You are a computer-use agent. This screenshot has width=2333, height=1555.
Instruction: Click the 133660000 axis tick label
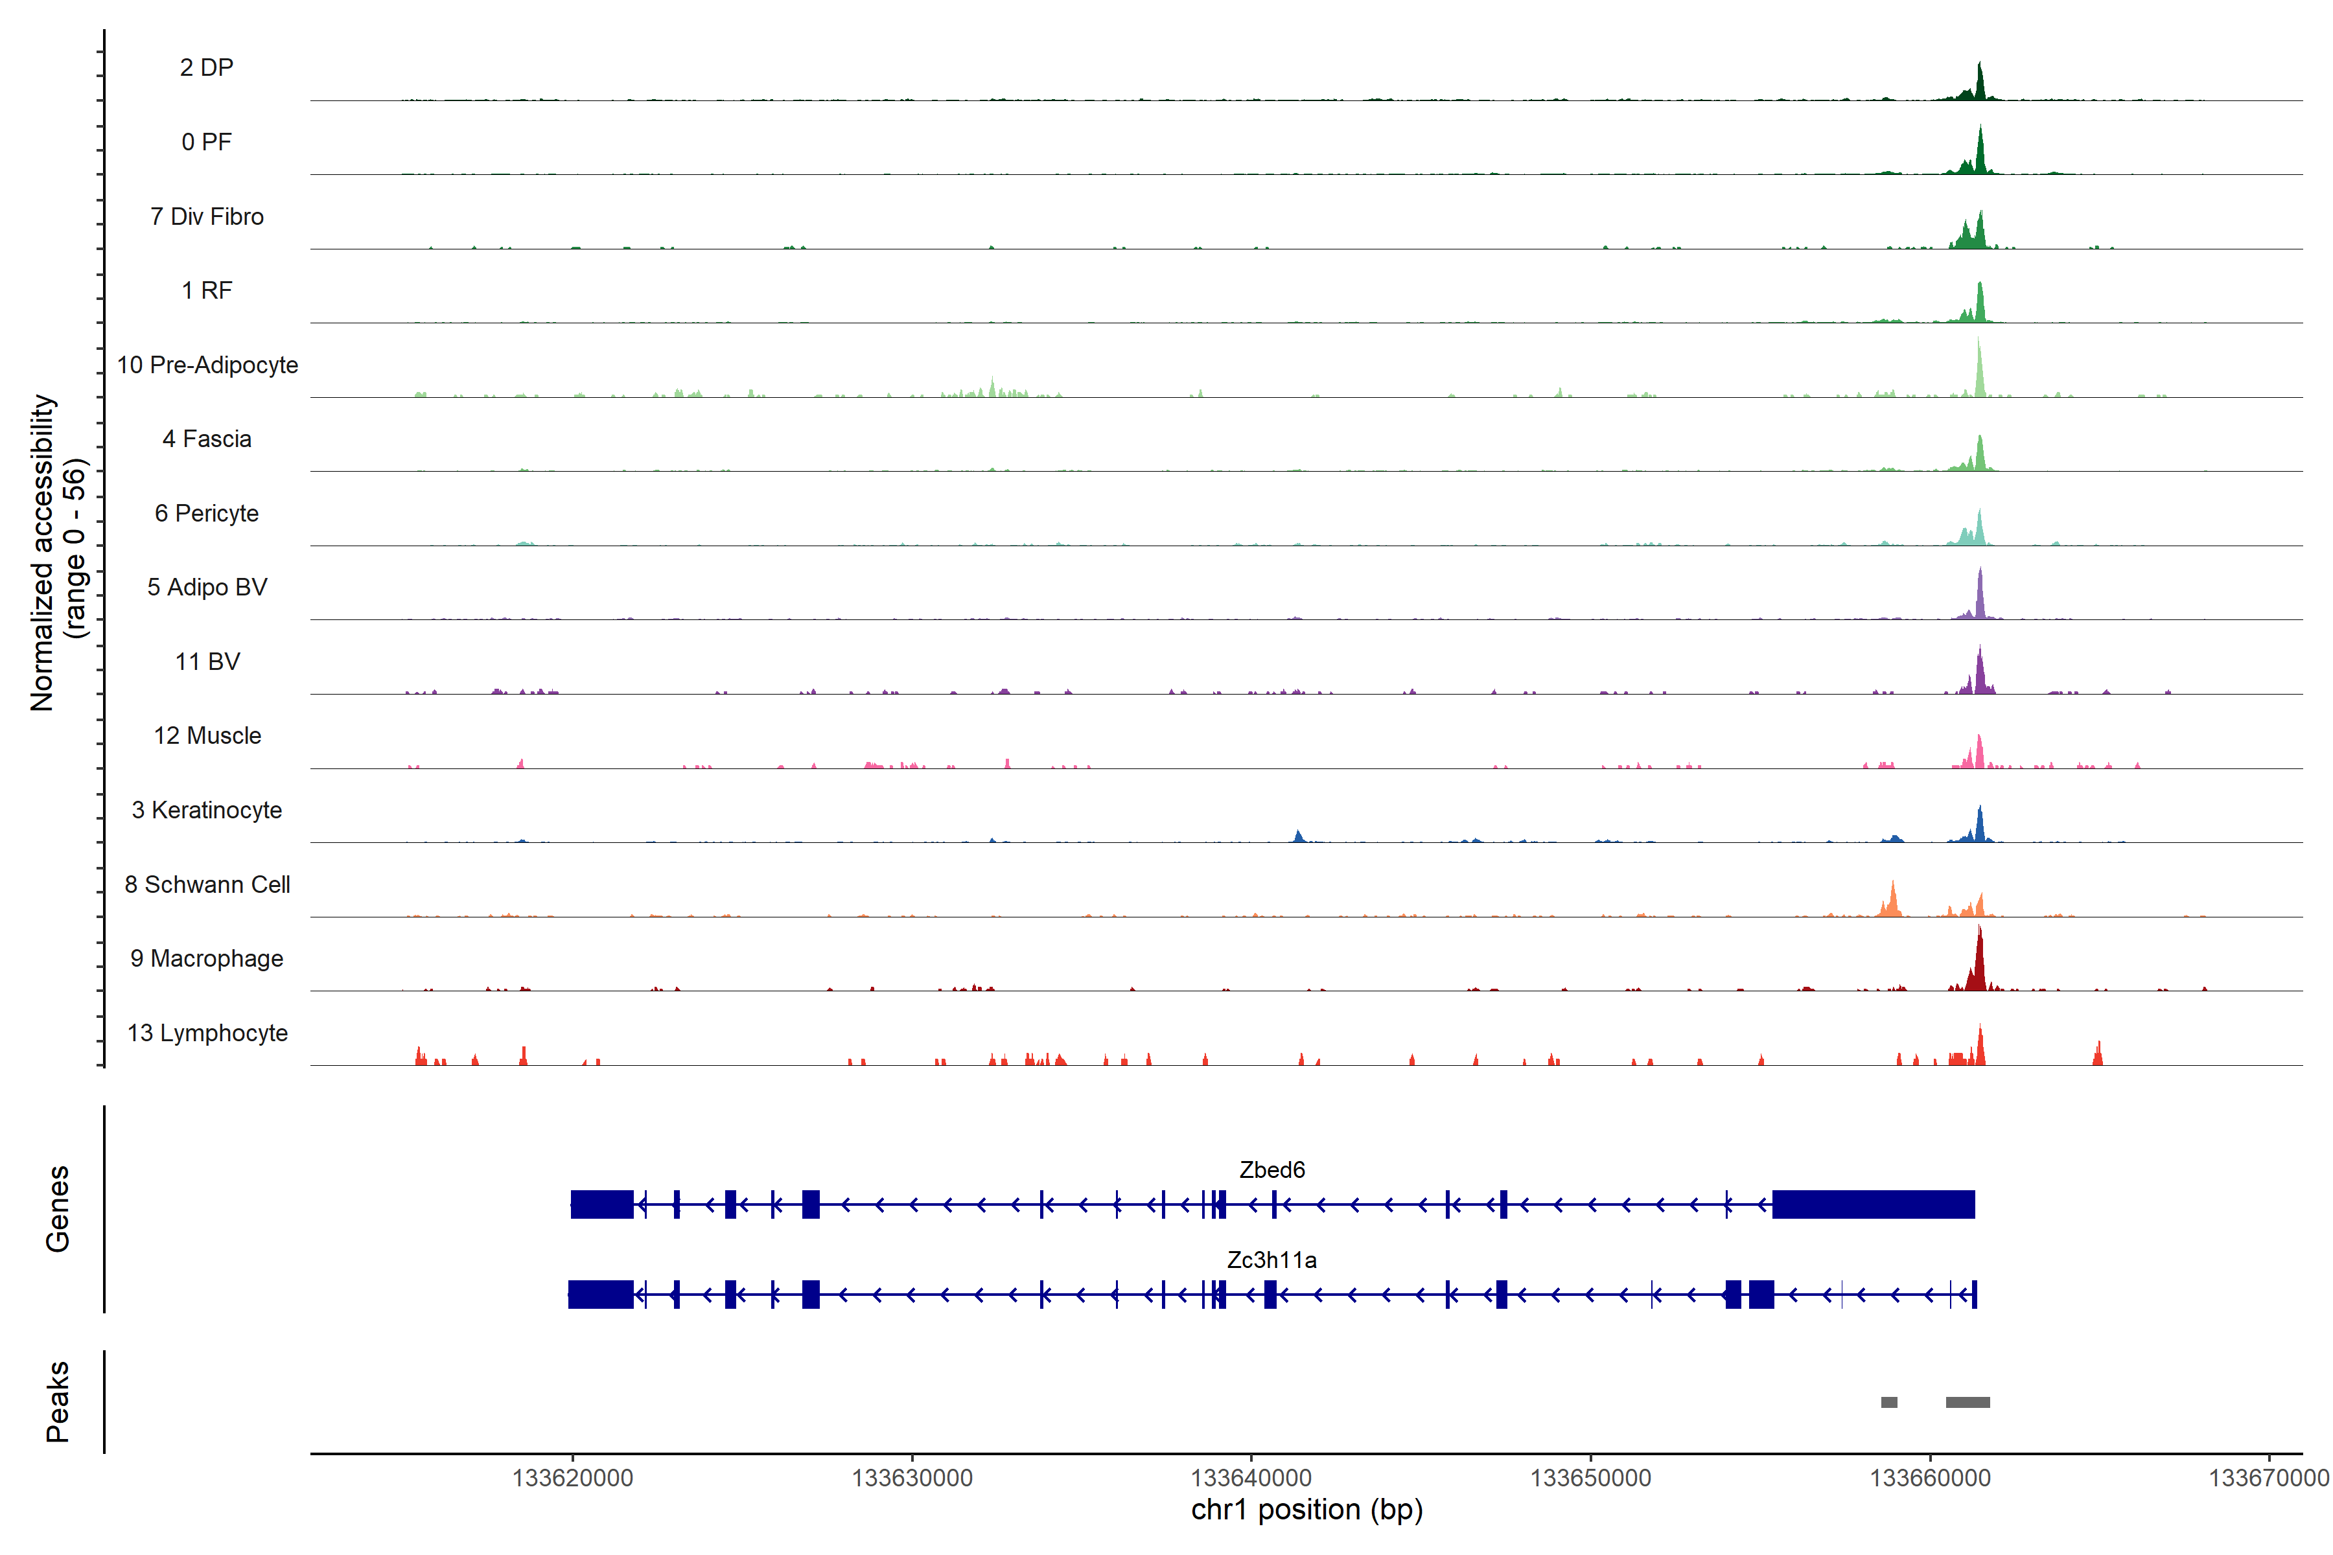[1929, 1478]
